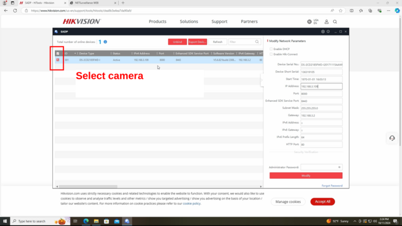Click Export Device button

(x=198, y=42)
